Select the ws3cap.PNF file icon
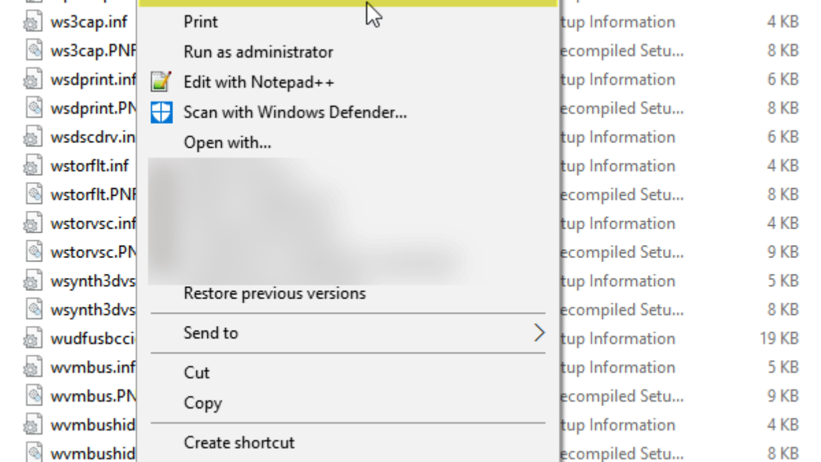The image size is (821, 462). pos(32,51)
